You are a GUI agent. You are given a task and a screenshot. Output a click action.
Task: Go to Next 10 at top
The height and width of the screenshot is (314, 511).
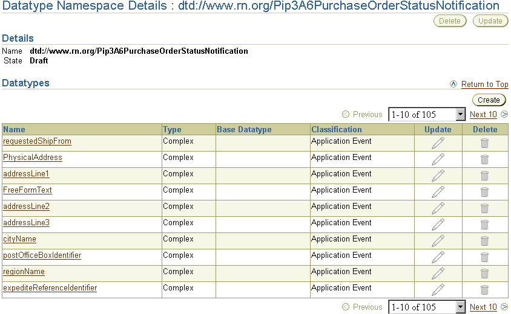(x=483, y=114)
